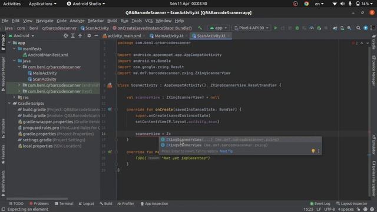The image size is (377, 212).
Task: Open the blue account avatar icon
Action: tap(365, 28)
